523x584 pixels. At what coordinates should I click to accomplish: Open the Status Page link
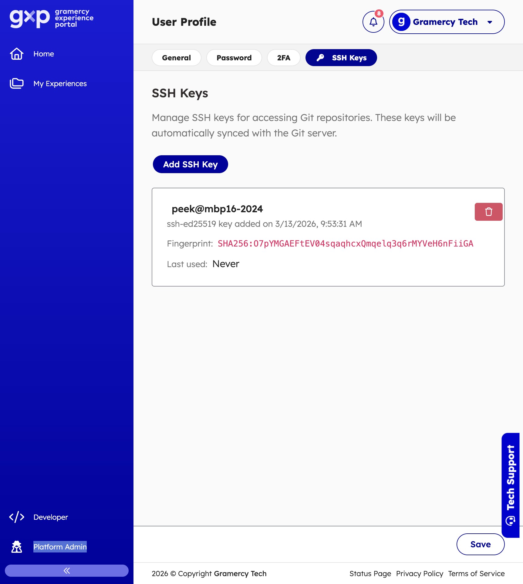[x=370, y=573]
